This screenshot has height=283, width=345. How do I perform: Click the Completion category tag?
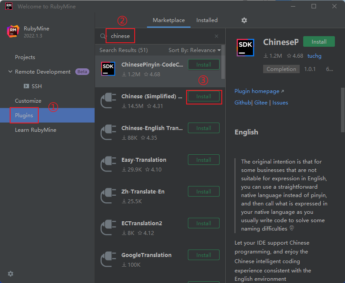point(281,69)
